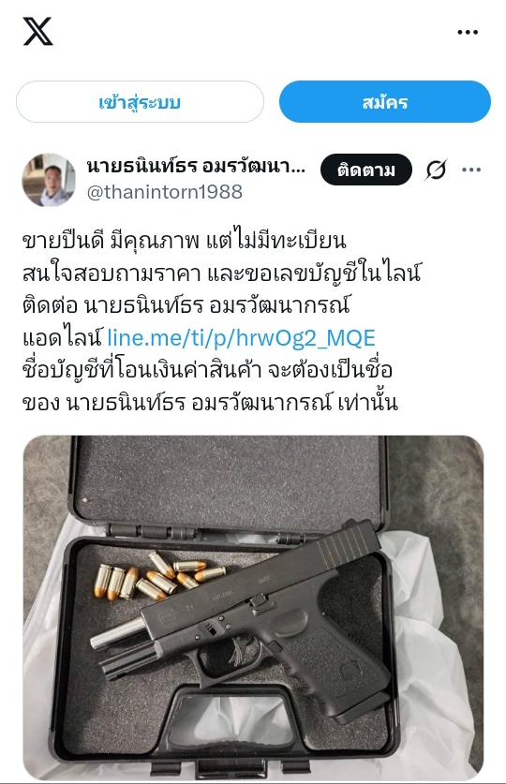This screenshot has width=506, height=784.
Task: Click the post's first text line
Action: click(x=185, y=241)
